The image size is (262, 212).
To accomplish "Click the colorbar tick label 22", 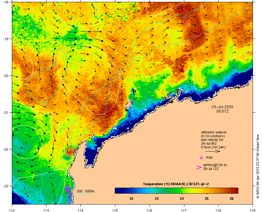I will (132, 199).
